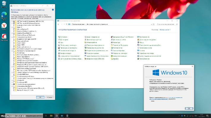The image size is (211, 118).
Task: Open Программы по умолчанию item
Action: tap(94, 48)
